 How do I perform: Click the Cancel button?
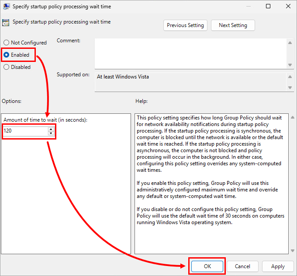[x=242, y=266]
